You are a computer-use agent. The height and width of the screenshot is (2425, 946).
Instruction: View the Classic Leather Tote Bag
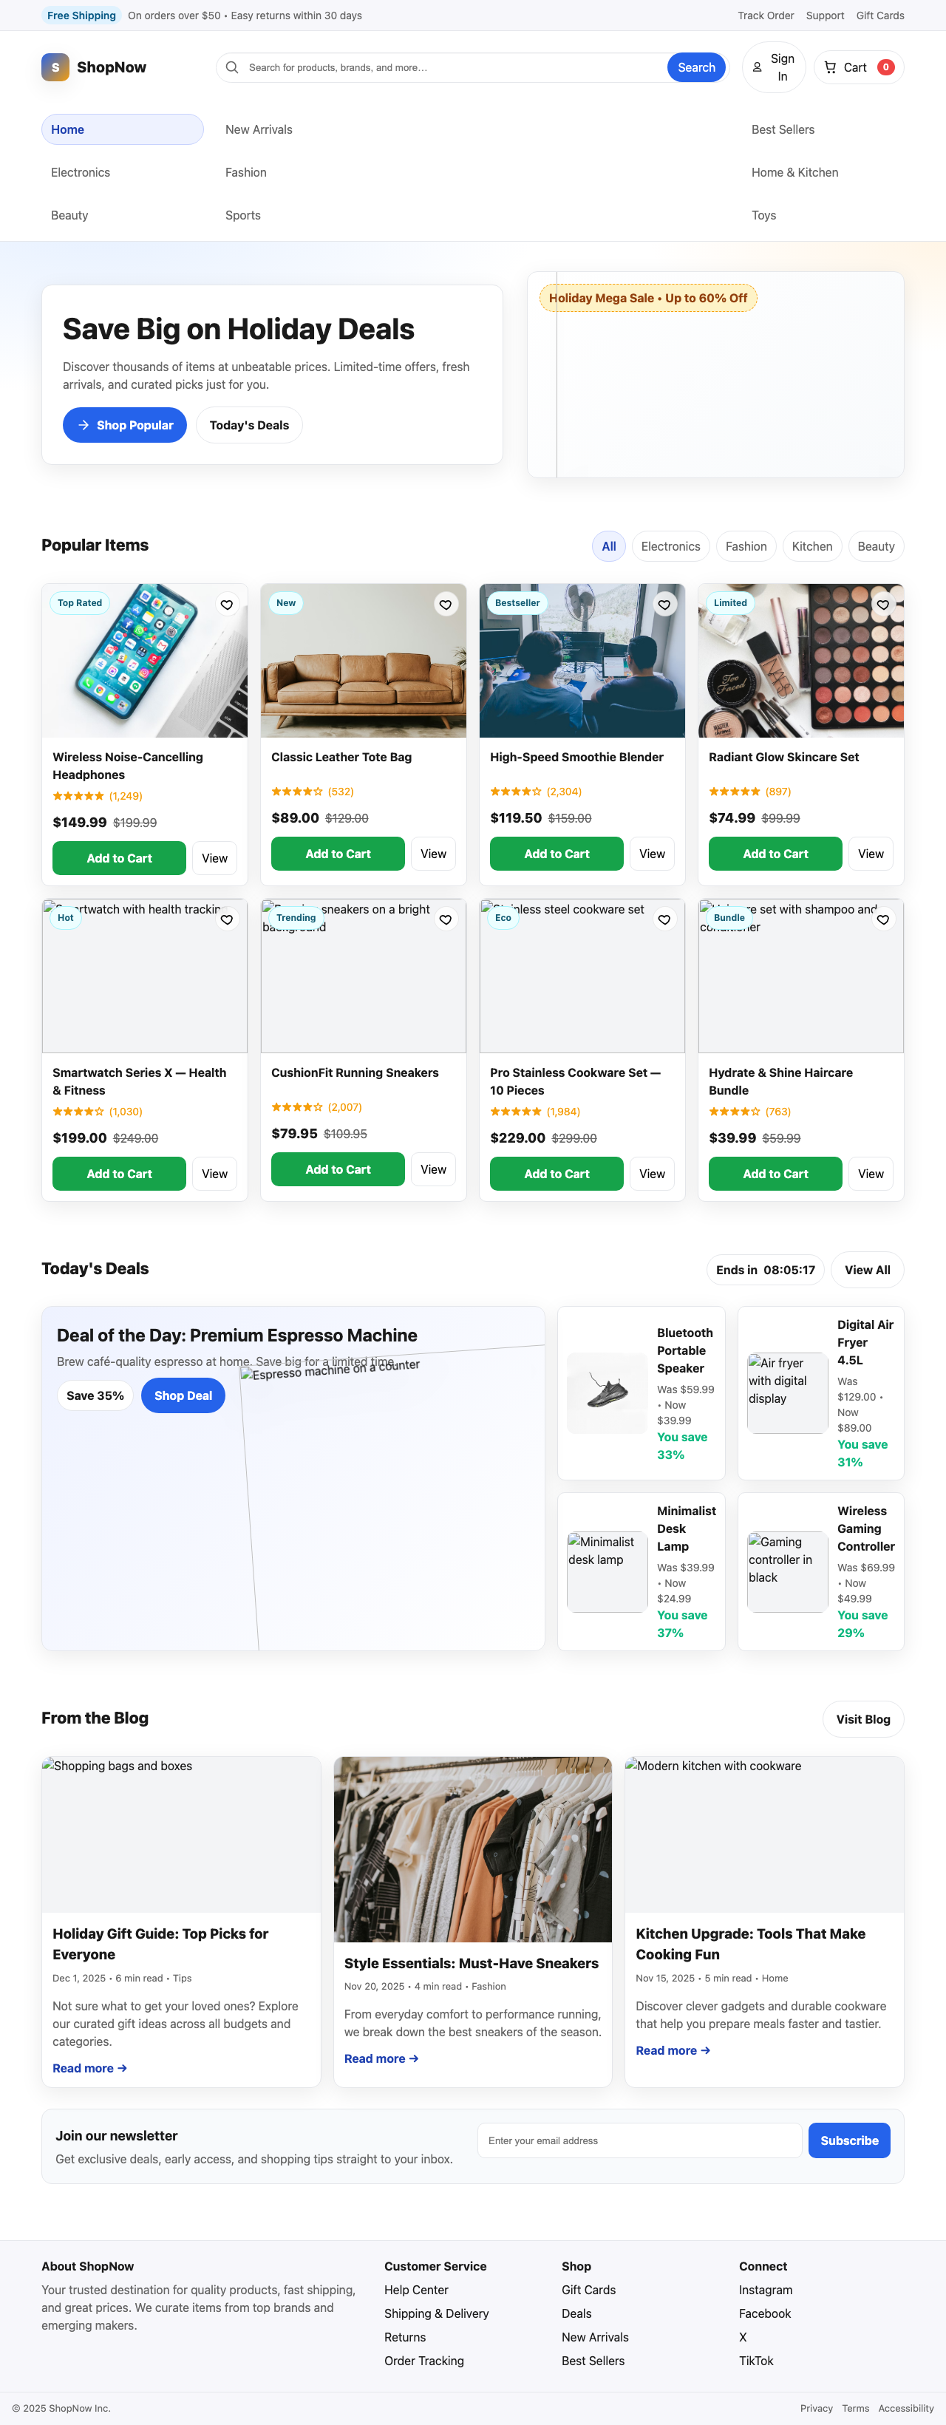(x=433, y=854)
